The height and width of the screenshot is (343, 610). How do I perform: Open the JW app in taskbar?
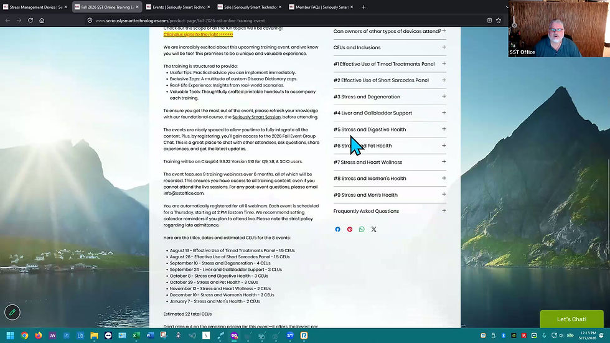pyautogui.click(x=52, y=336)
